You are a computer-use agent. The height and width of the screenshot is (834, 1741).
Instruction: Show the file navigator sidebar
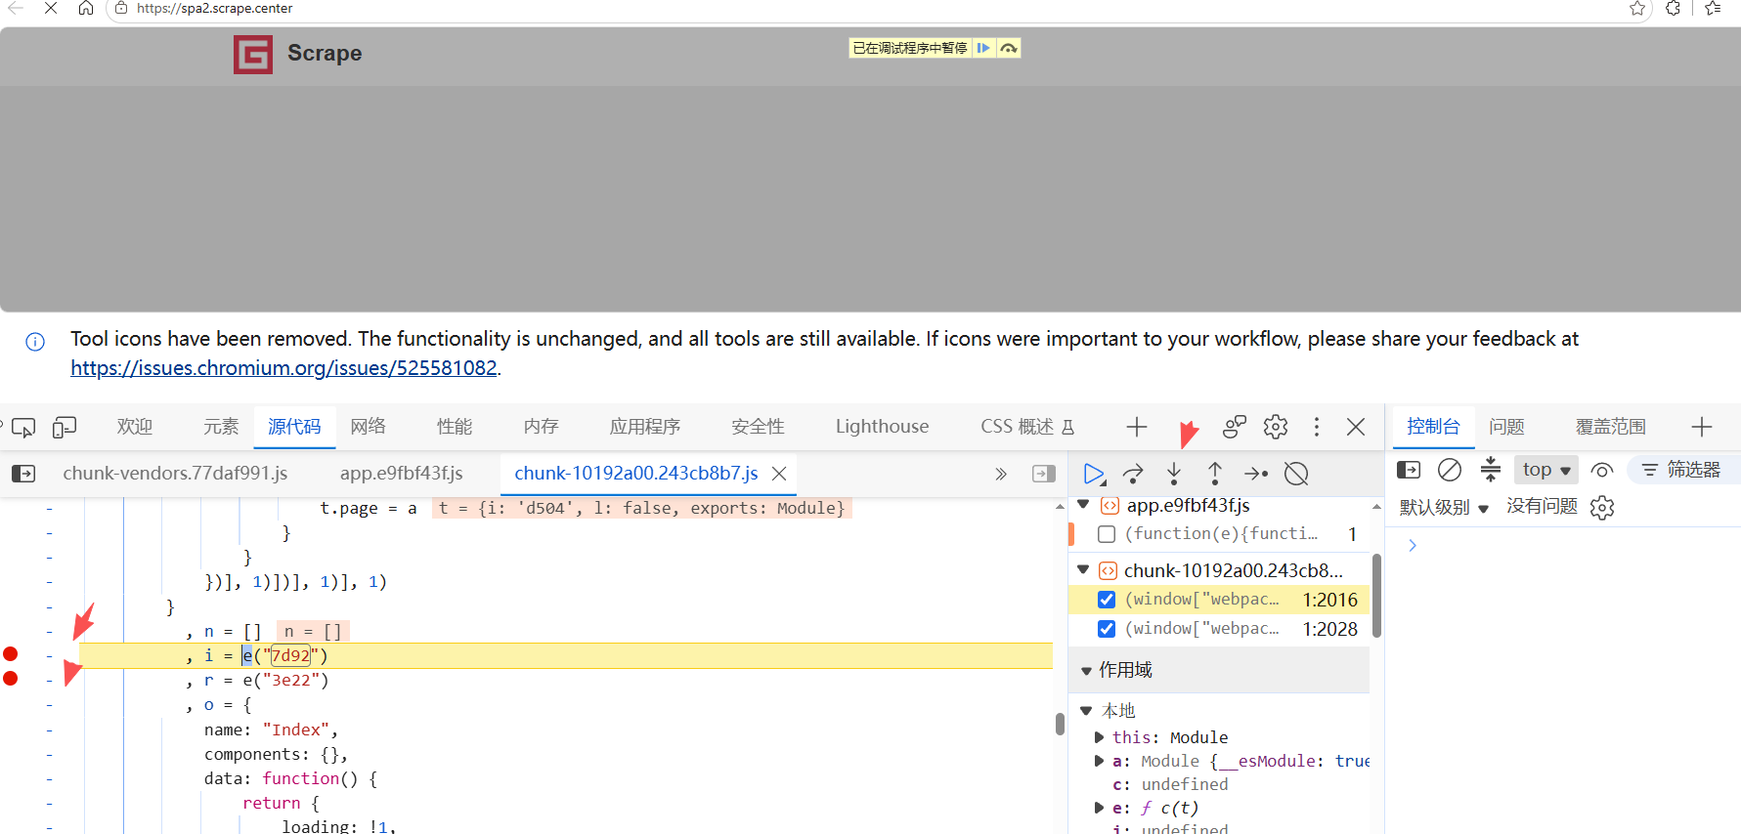[23, 474]
